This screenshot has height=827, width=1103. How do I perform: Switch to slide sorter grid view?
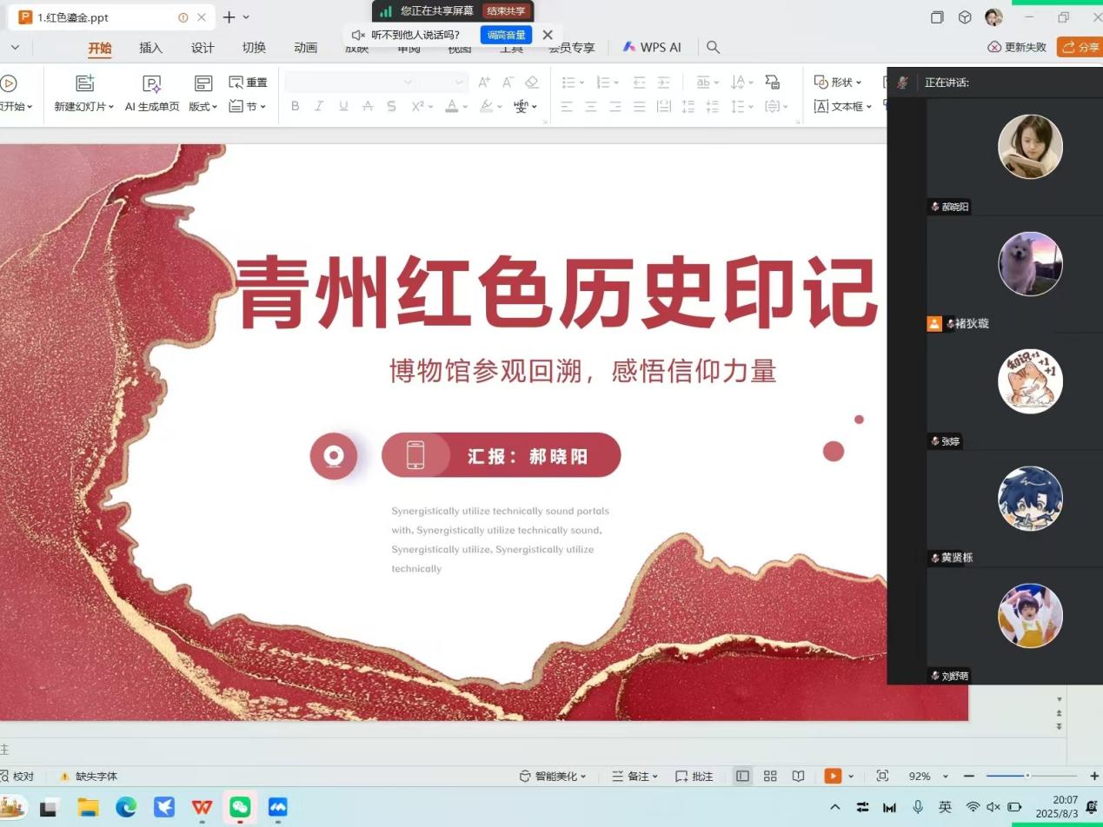coord(770,776)
